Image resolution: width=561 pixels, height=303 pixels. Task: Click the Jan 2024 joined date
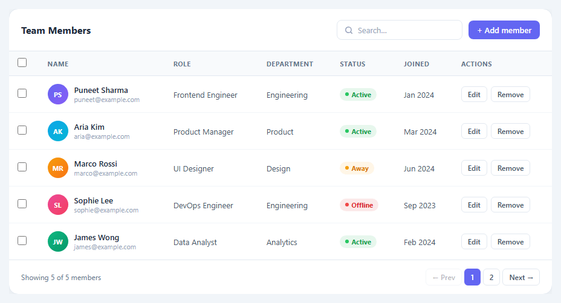pyautogui.click(x=419, y=95)
